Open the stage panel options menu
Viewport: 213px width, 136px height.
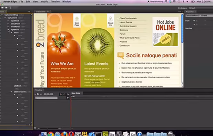(x=180, y=11)
